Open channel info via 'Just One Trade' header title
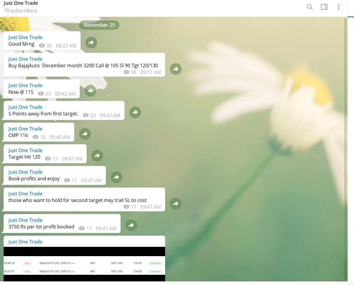Image resolution: width=354 pixels, height=285 pixels. 21,3
